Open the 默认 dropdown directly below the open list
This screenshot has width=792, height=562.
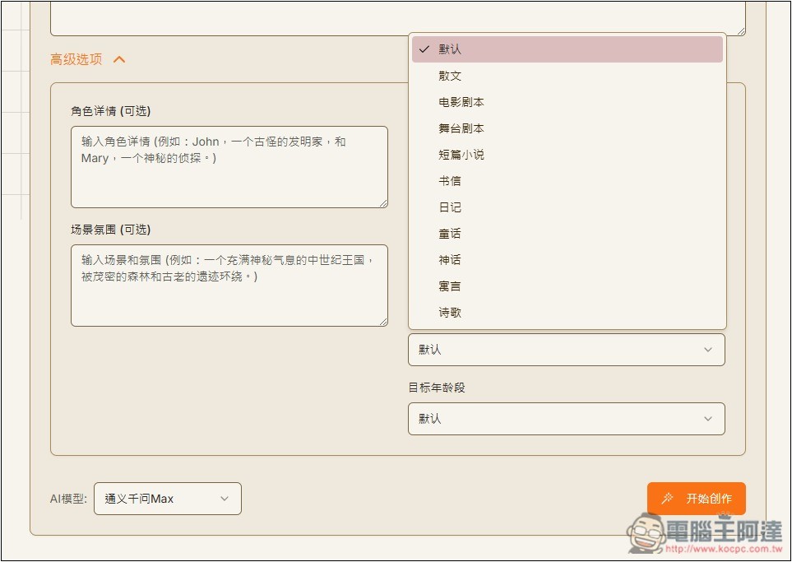(566, 350)
